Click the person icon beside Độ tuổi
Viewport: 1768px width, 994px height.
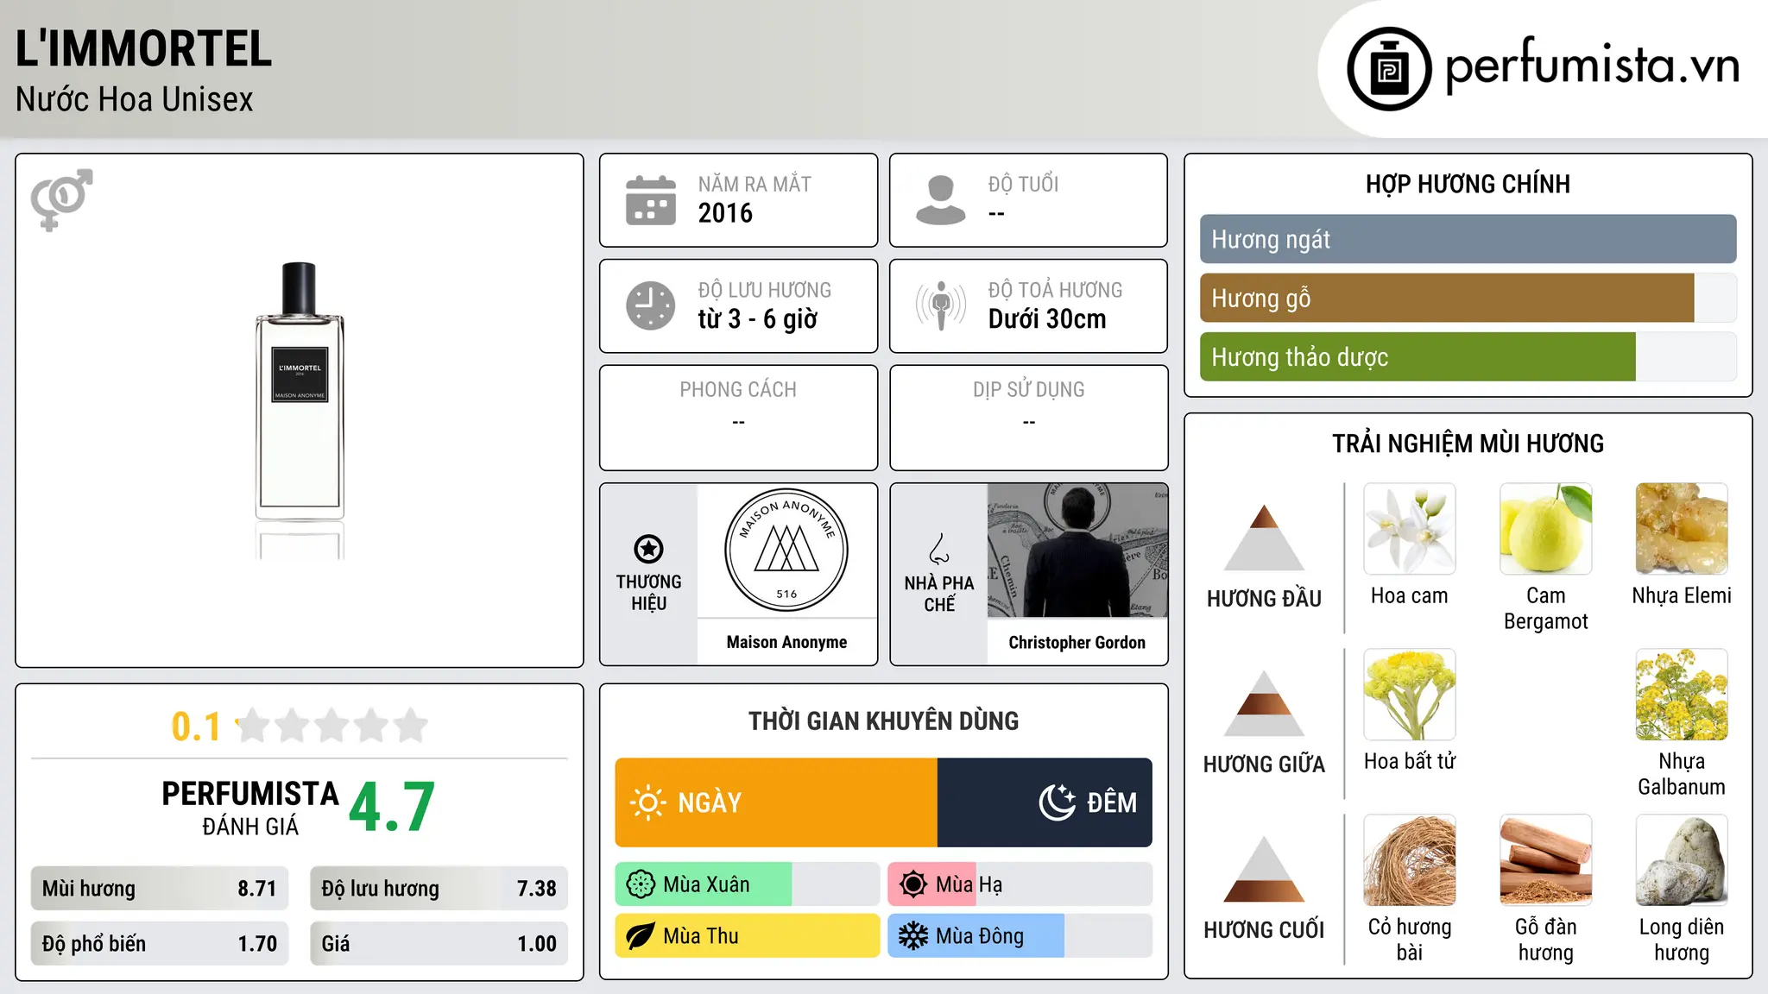point(940,200)
